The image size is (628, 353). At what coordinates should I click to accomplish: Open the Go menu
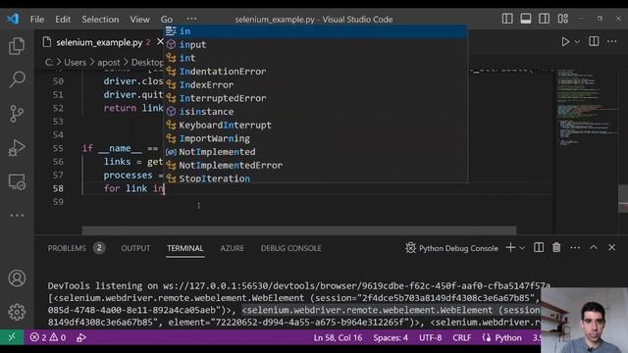(x=167, y=20)
